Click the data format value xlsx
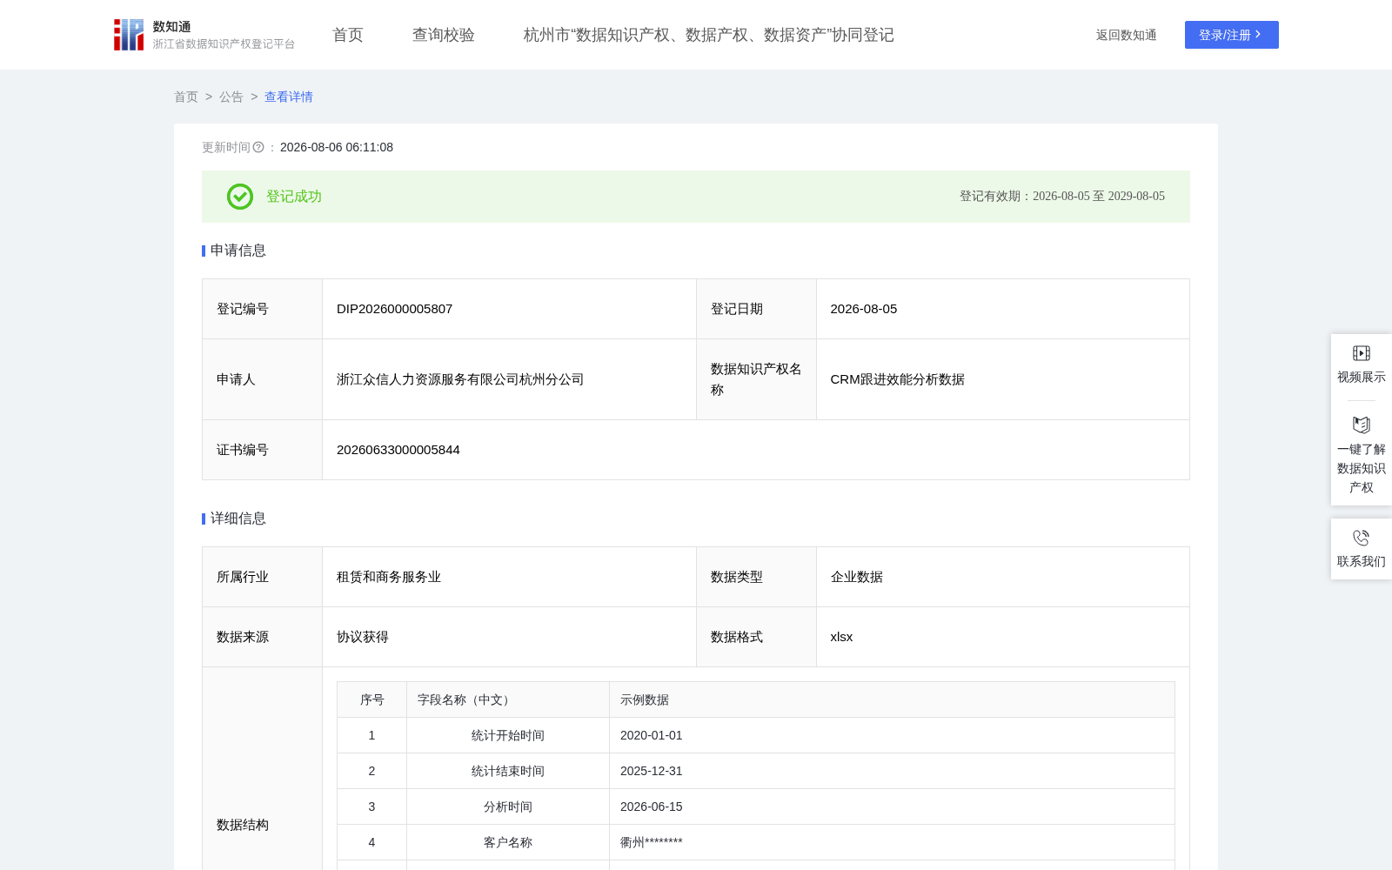This screenshot has width=1392, height=870. click(842, 637)
